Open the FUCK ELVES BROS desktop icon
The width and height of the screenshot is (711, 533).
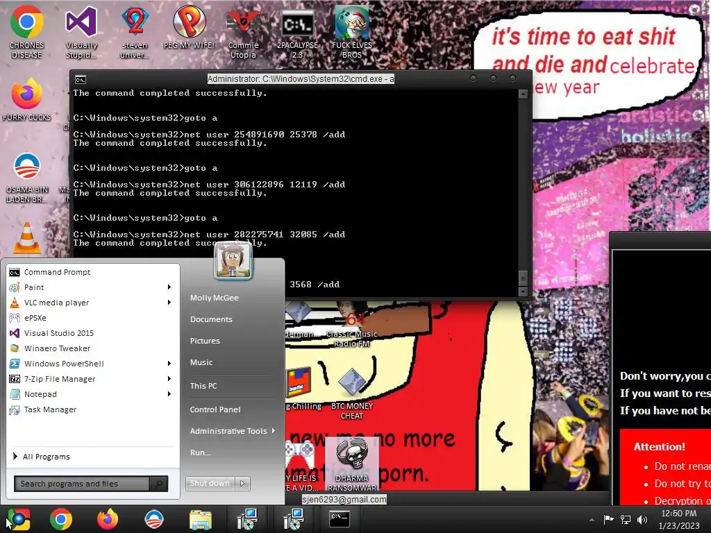pos(352,32)
